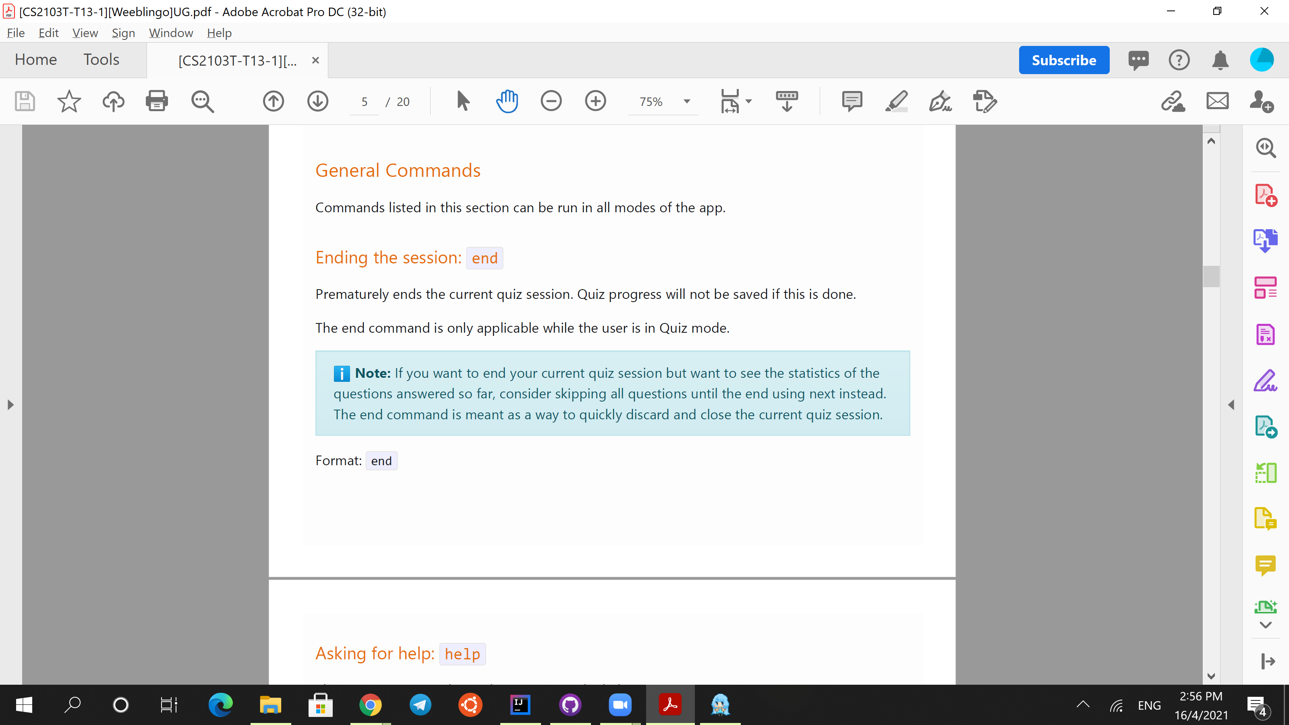This screenshot has height=725, width=1289.
Task: Open the View menu
Action: pyautogui.click(x=85, y=33)
